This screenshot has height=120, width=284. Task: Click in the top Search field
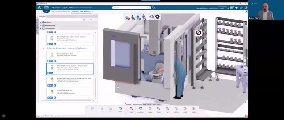click(130, 8)
